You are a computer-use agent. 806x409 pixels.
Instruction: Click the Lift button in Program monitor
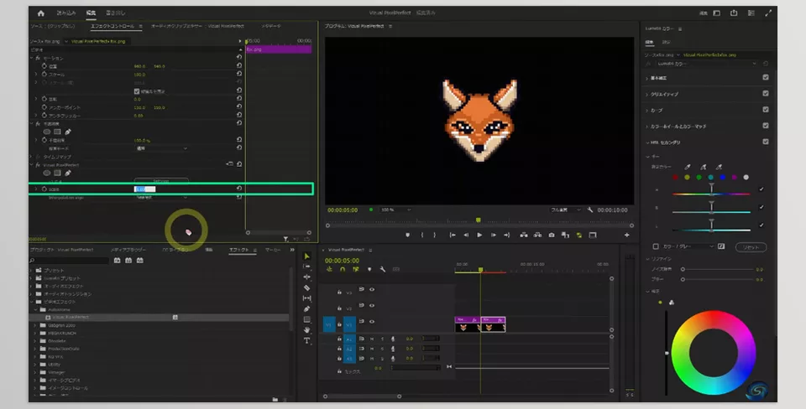524,235
